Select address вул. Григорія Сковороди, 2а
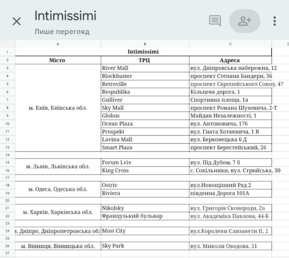 230,208
